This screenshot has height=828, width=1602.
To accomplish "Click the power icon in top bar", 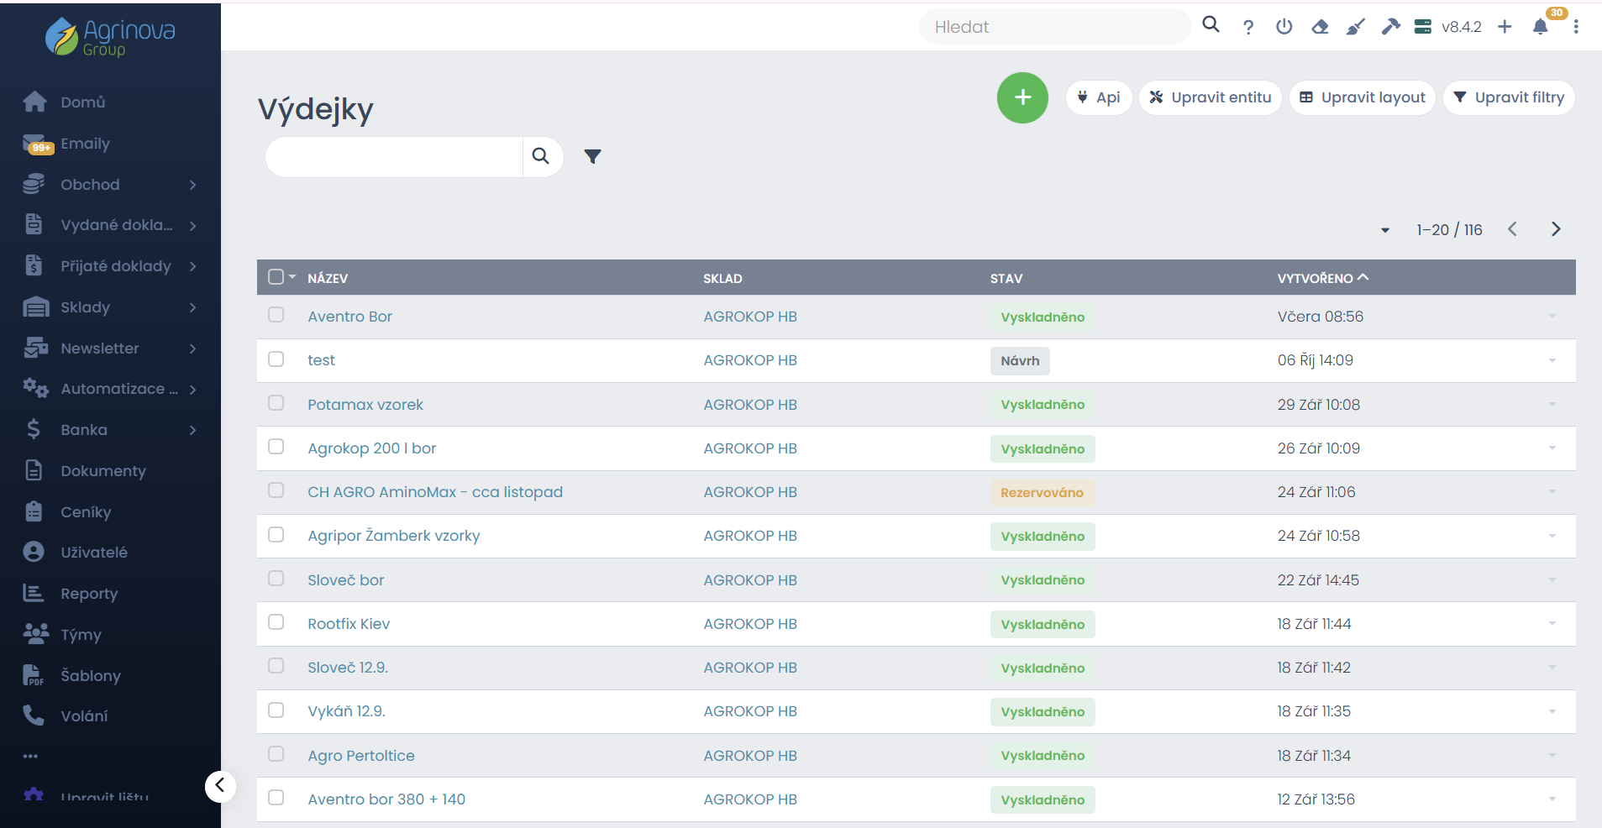I will 1284,27.
